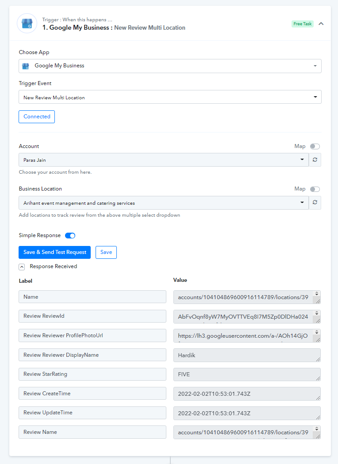This screenshot has width=338, height=464.
Task: Click the Review ReviewId label field
Action: (x=92, y=316)
